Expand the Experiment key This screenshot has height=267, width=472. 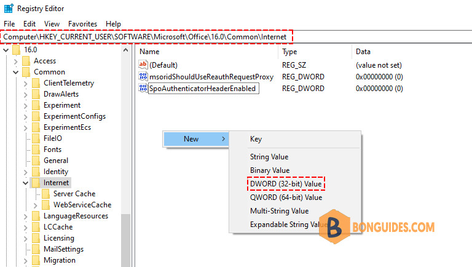[26, 106]
